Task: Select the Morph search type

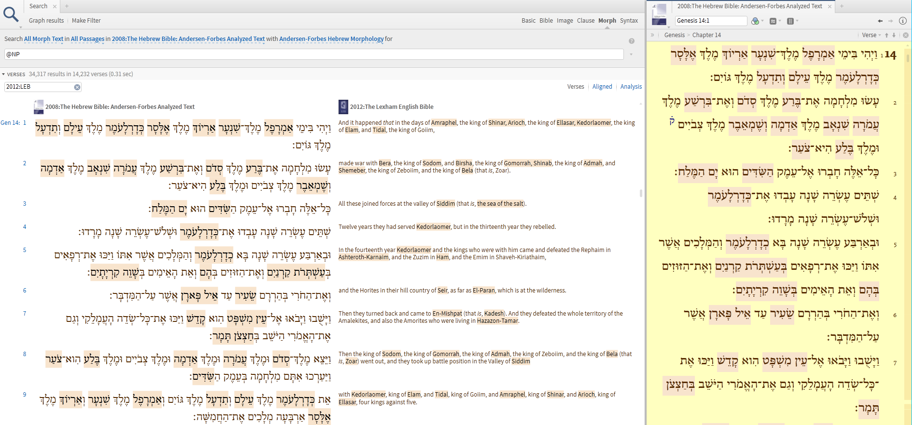Action: (607, 21)
